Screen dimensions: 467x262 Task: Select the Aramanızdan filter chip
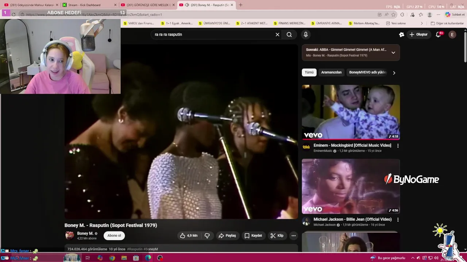[x=331, y=72]
